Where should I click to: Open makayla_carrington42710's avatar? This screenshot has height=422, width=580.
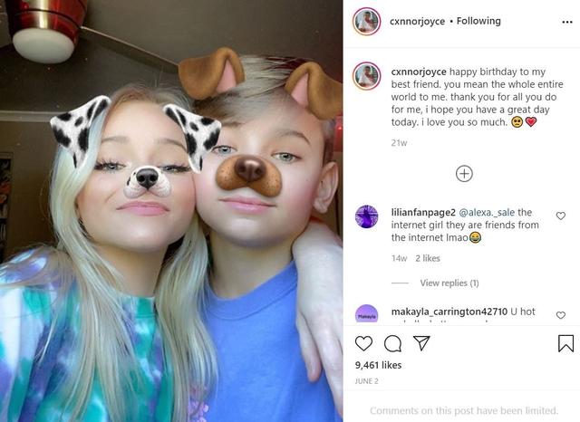coord(366,314)
